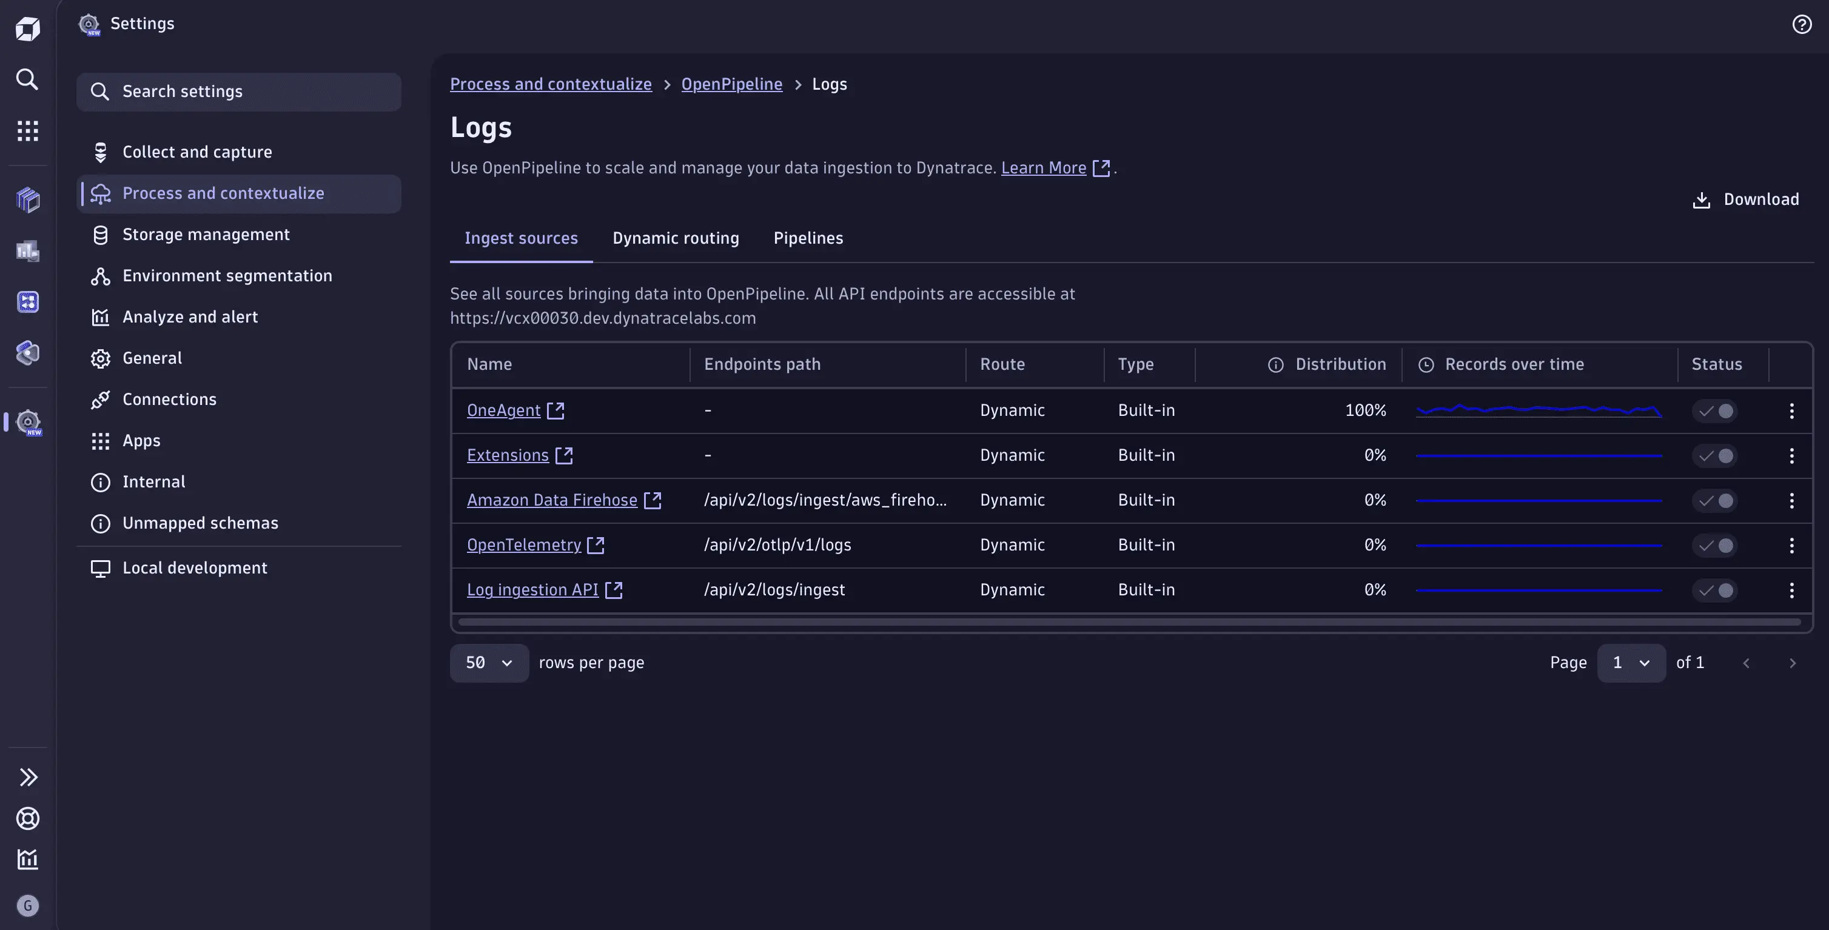Click external link icon beside OneAgent
The image size is (1829, 930).
coord(555,410)
